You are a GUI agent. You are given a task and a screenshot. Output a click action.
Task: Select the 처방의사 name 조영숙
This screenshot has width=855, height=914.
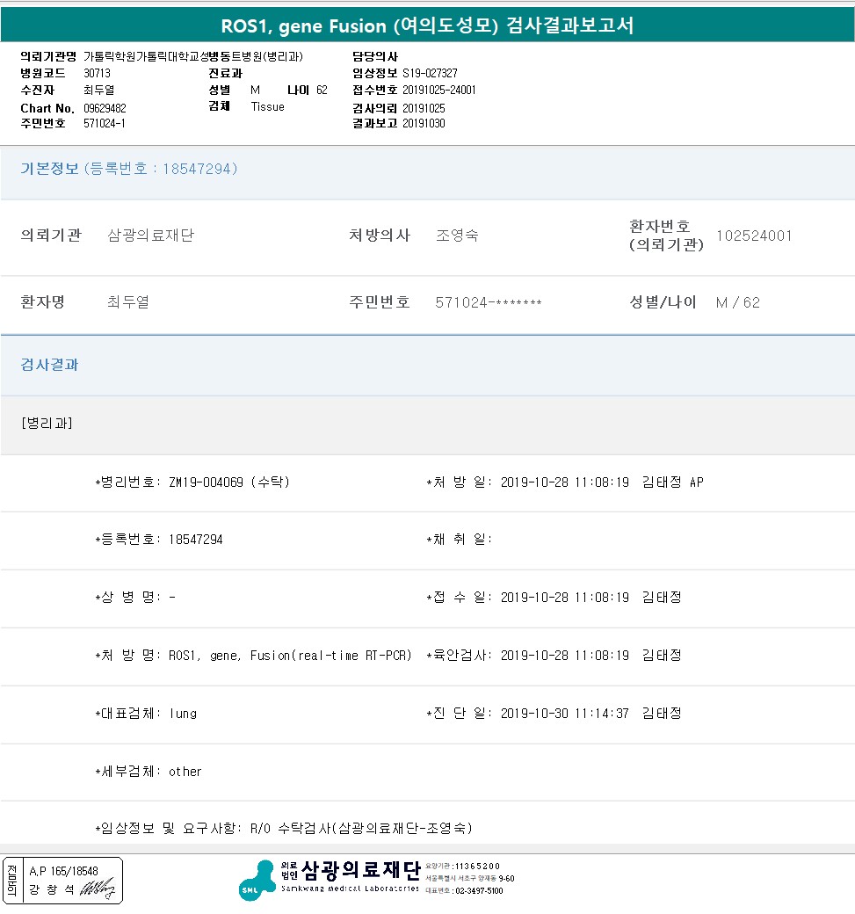(457, 236)
